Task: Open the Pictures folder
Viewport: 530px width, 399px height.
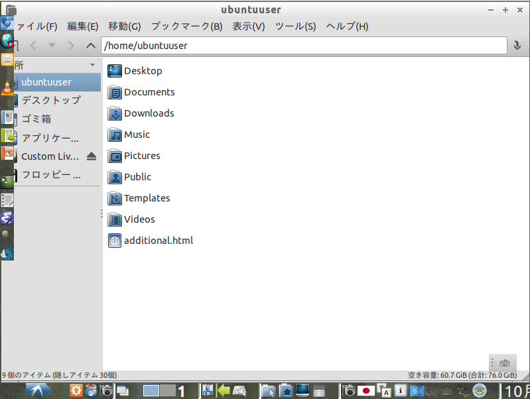Action: pyautogui.click(x=134, y=156)
